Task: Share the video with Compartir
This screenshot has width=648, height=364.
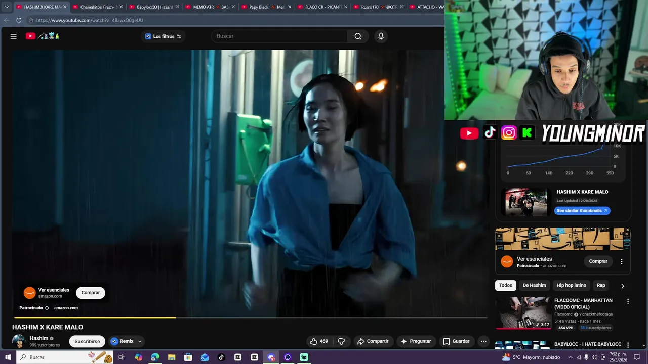Action: click(373, 341)
